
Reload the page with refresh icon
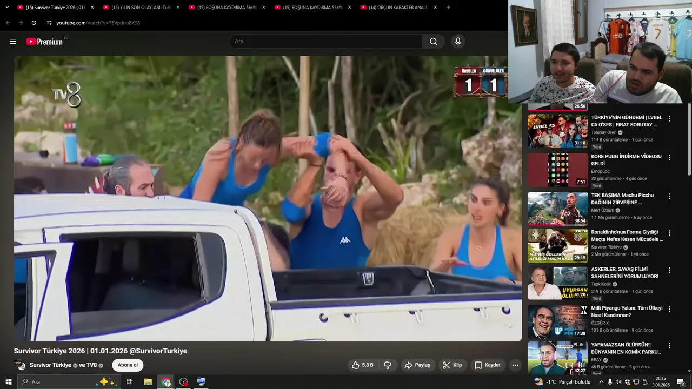click(34, 23)
